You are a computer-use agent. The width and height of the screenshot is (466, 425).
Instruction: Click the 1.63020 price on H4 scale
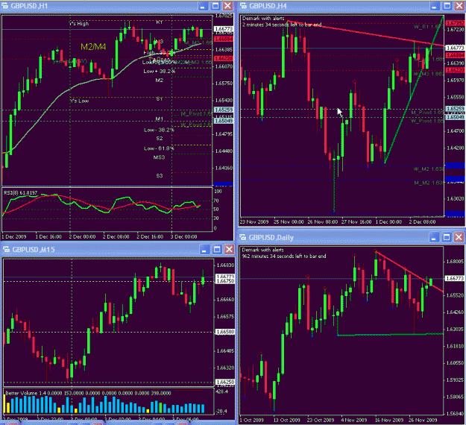[456, 198]
